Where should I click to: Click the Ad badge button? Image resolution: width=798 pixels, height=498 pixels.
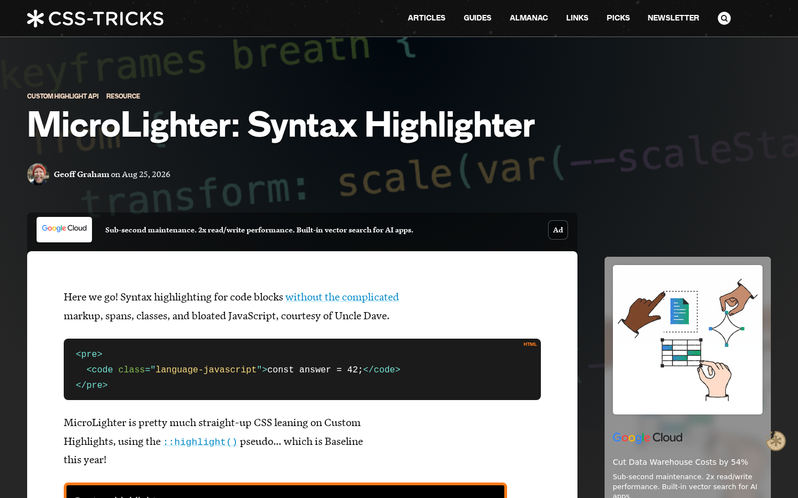point(558,230)
